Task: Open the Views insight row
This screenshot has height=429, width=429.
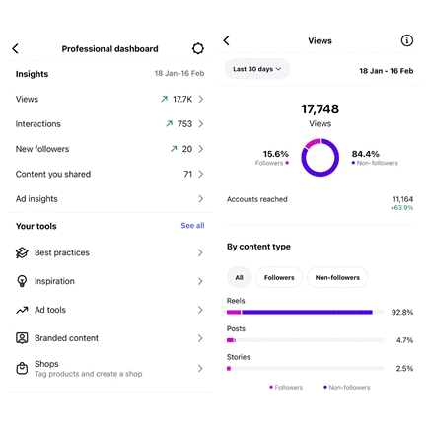Action: tap(109, 99)
